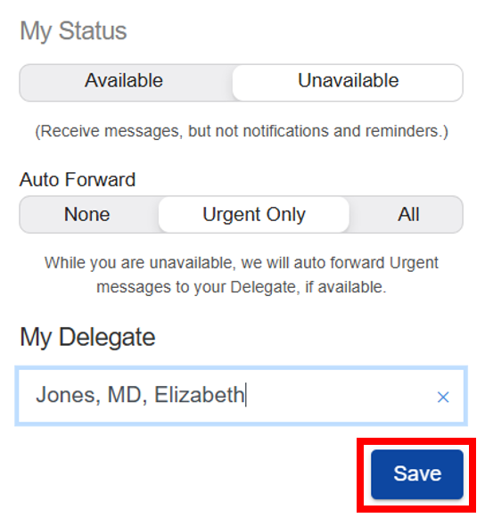Screen dimensions: 485x526
Task: Click the My Delegate heading
Action: pyautogui.click(x=87, y=337)
